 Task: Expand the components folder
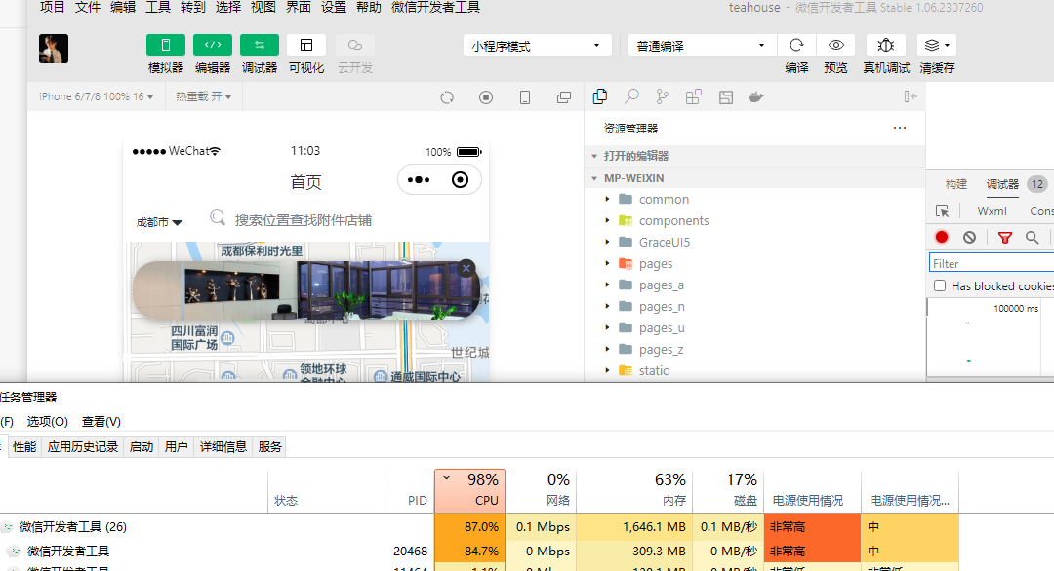pos(754,221)
